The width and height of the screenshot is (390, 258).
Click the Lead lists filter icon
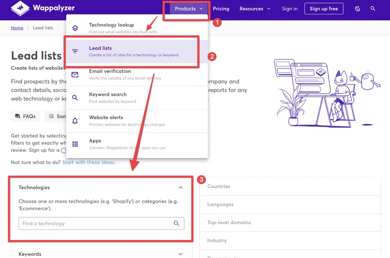[75, 52]
